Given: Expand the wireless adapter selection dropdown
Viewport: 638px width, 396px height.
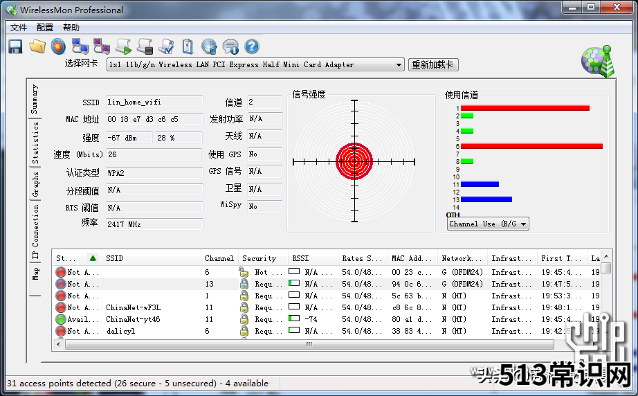Looking at the screenshot, I should [x=399, y=64].
